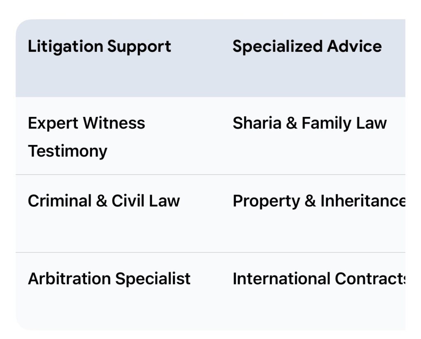Click the Expert Witness Testimony cell
The width and height of the screenshot is (421, 339).
click(x=86, y=137)
